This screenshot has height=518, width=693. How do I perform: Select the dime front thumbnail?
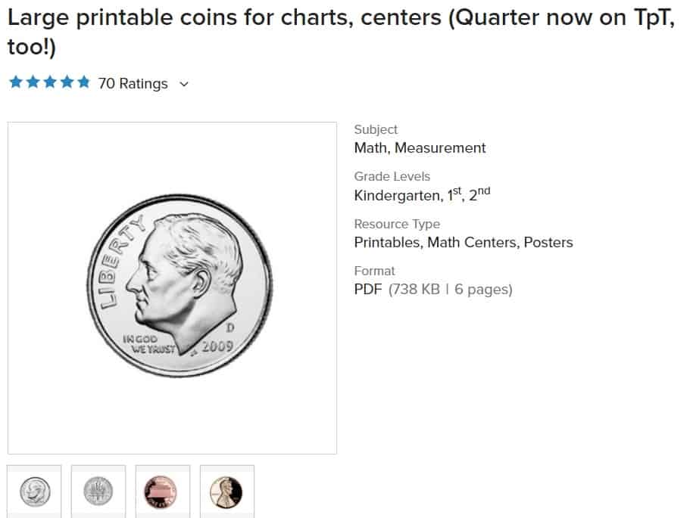tap(35, 491)
